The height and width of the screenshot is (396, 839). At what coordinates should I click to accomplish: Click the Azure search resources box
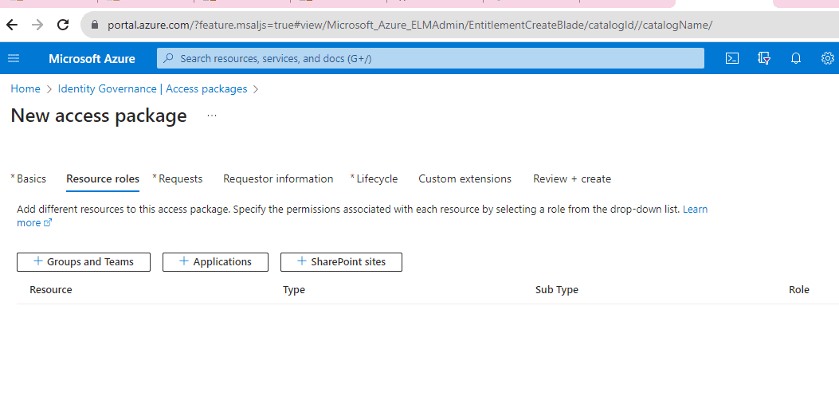(x=430, y=58)
